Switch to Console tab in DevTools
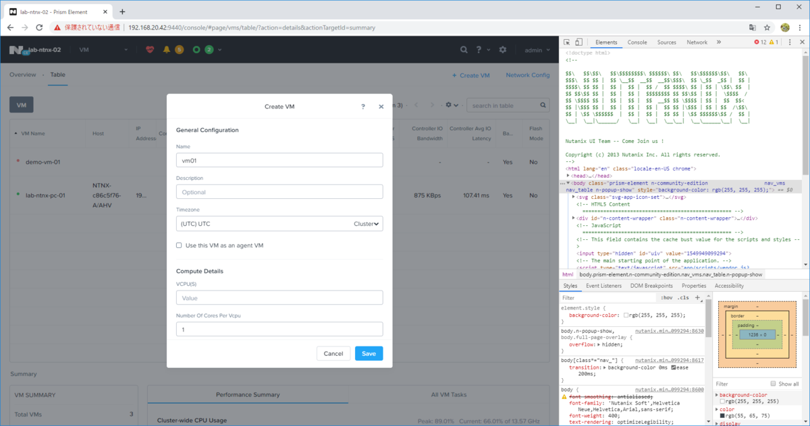Screen dimensions: 810x426 637,42
